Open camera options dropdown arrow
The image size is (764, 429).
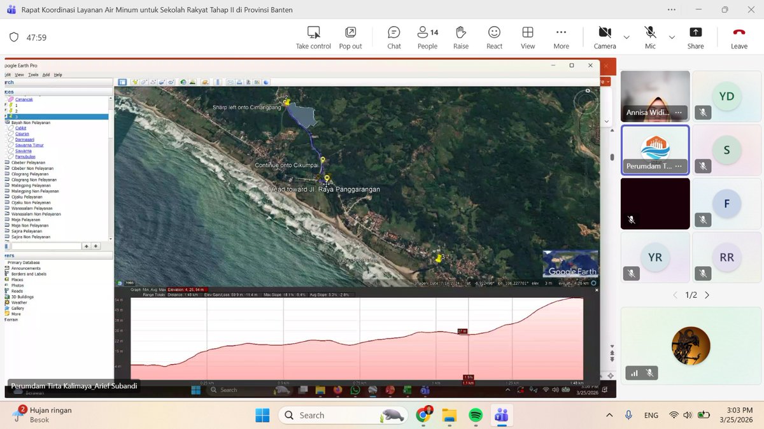coord(626,38)
